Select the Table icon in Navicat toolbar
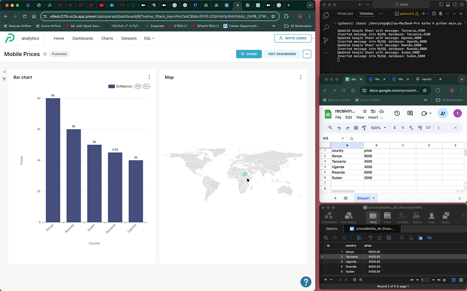 click(x=373, y=217)
